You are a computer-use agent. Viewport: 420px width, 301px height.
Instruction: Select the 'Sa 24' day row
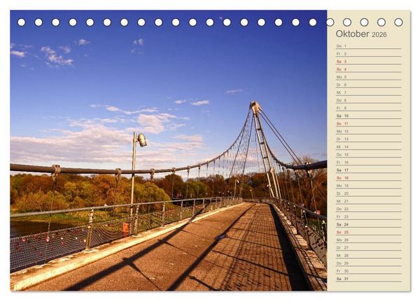(x=369, y=224)
